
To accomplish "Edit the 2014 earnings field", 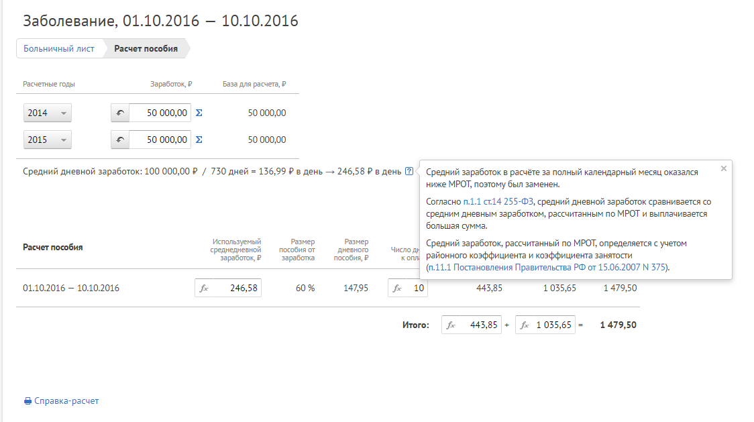I will click(x=160, y=113).
